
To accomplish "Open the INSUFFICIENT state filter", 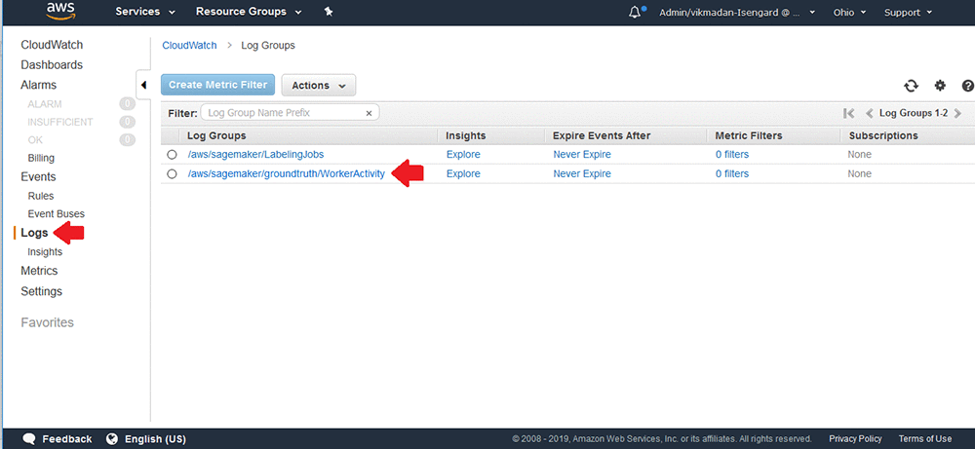I will [60, 122].
